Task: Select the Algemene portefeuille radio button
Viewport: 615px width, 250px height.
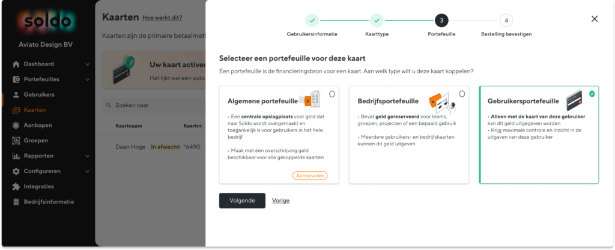Action: point(332,94)
